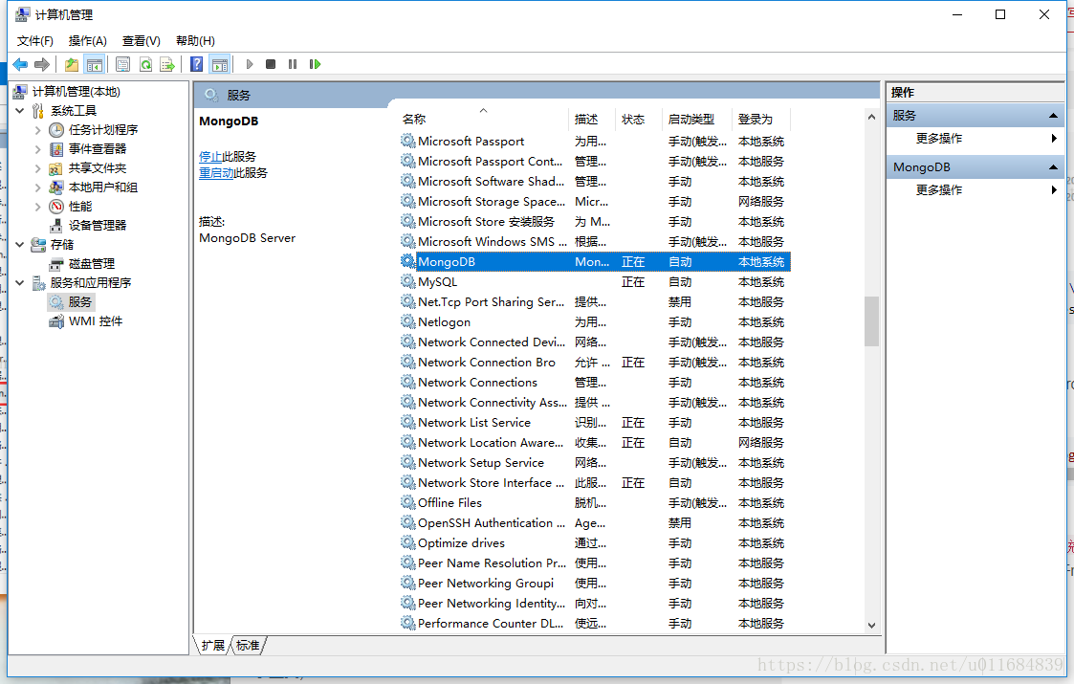
Task: Open Help via blue question mark icon
Action: tap(197, 64)
